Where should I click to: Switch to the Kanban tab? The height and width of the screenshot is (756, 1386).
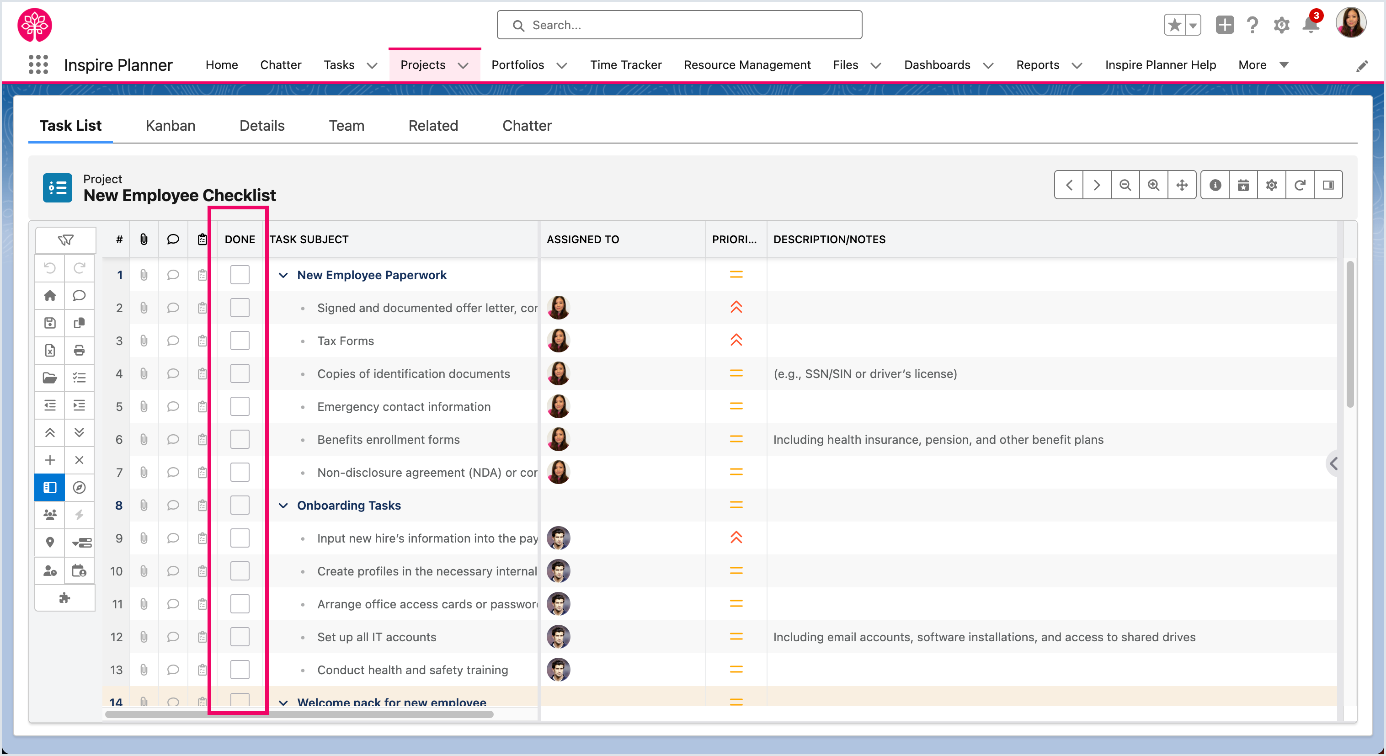coord(171,126)
